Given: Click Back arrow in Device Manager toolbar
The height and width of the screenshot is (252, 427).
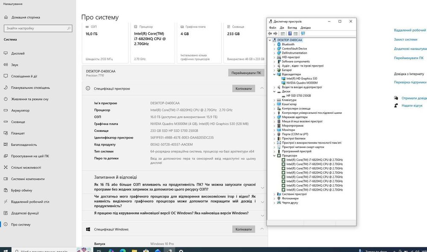Looking at the screenshot, I should tap(270, 33).
